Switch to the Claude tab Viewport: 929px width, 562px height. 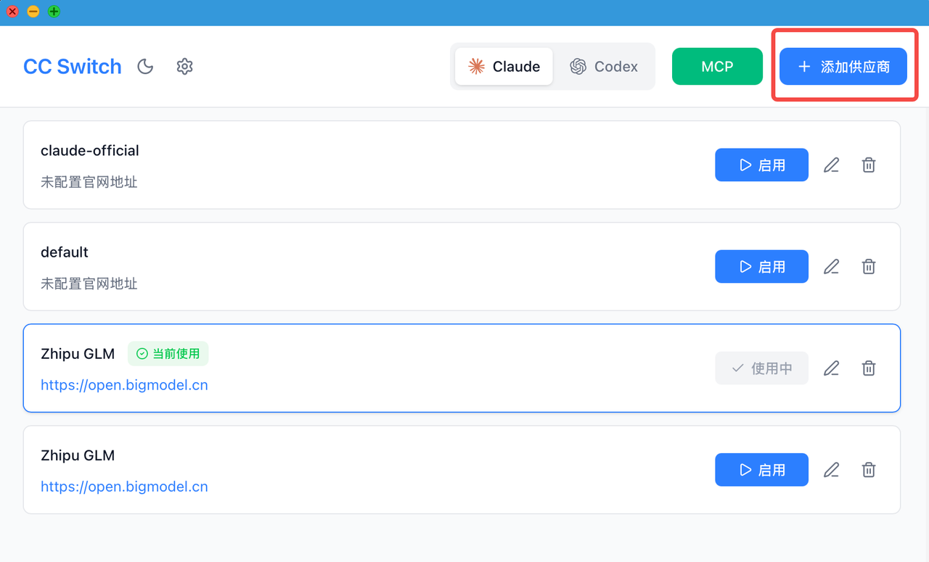[x=504, y=67]
